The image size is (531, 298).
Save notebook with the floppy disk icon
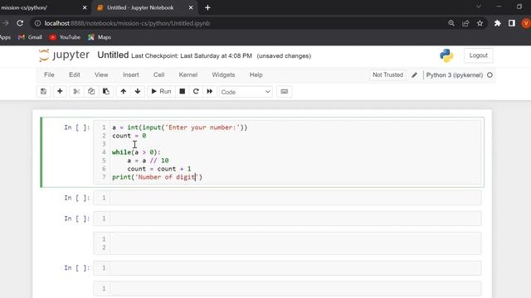coord(43,91)
